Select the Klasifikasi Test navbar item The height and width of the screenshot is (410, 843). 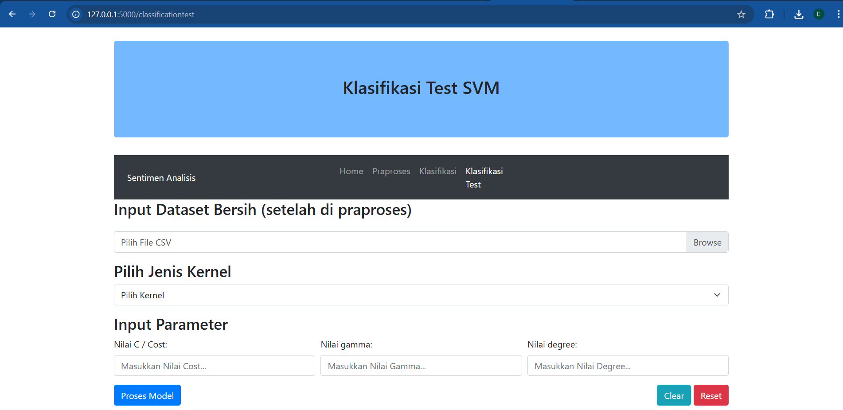point(484,177)
